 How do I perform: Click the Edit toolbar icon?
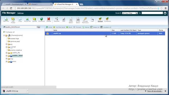pyautogui.click(x=64, y=20)
